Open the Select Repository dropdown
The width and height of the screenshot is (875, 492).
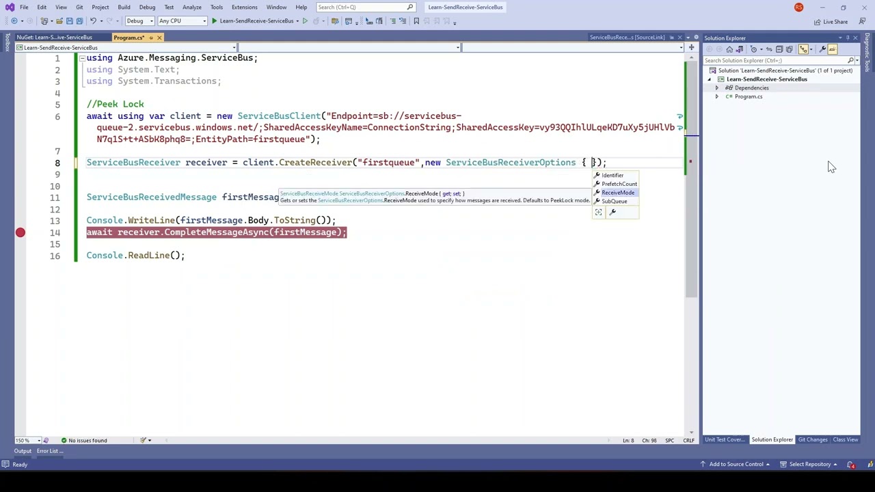tap(809, 465)
